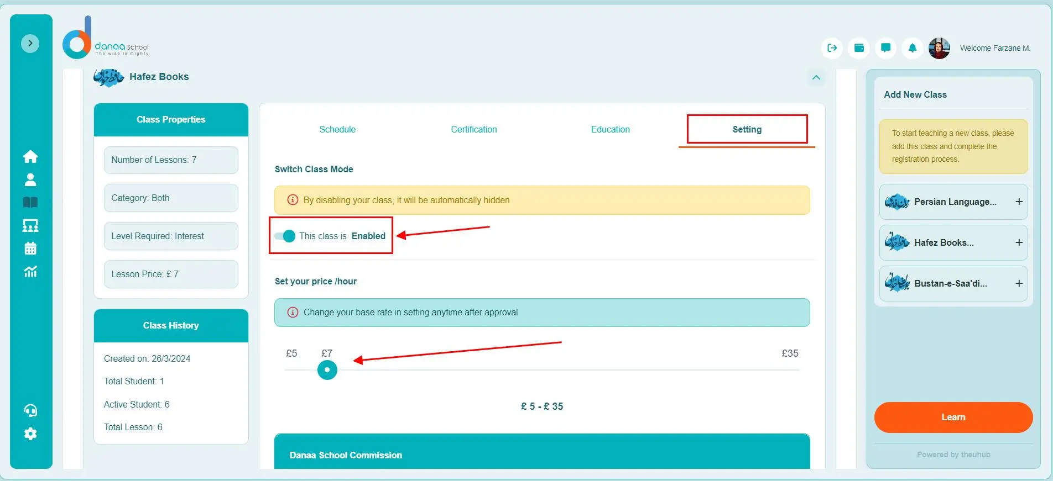Image resolution: width=1053 pixels, height=481 pixels.
Task: Open the classroom icon in sidebar
Action: (30, 225)
